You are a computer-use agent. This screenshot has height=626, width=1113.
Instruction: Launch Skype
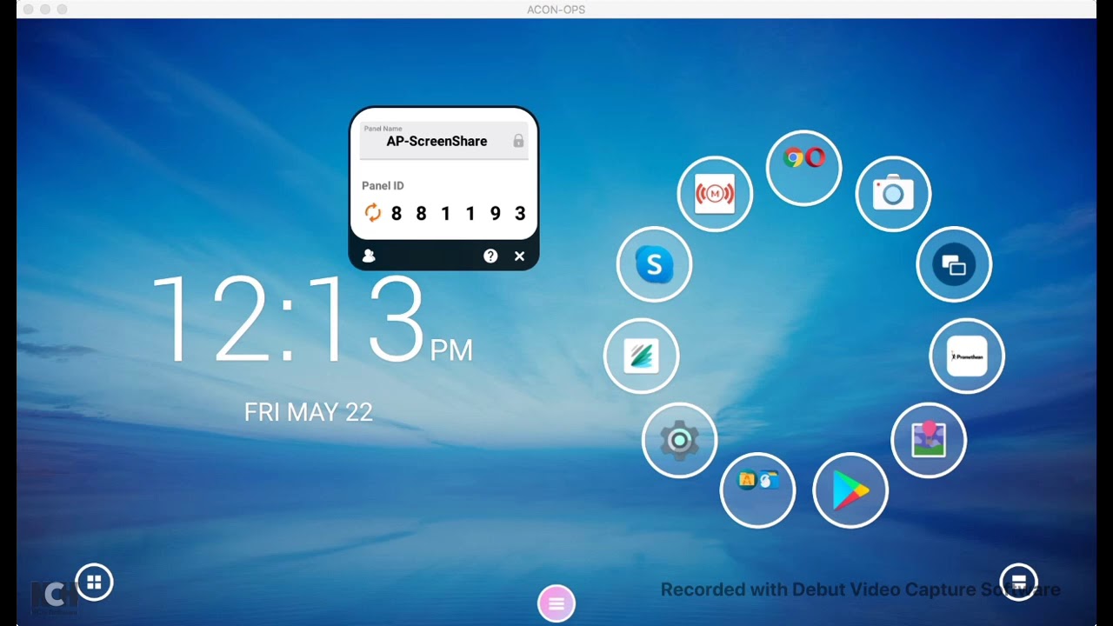click(654, 264)
